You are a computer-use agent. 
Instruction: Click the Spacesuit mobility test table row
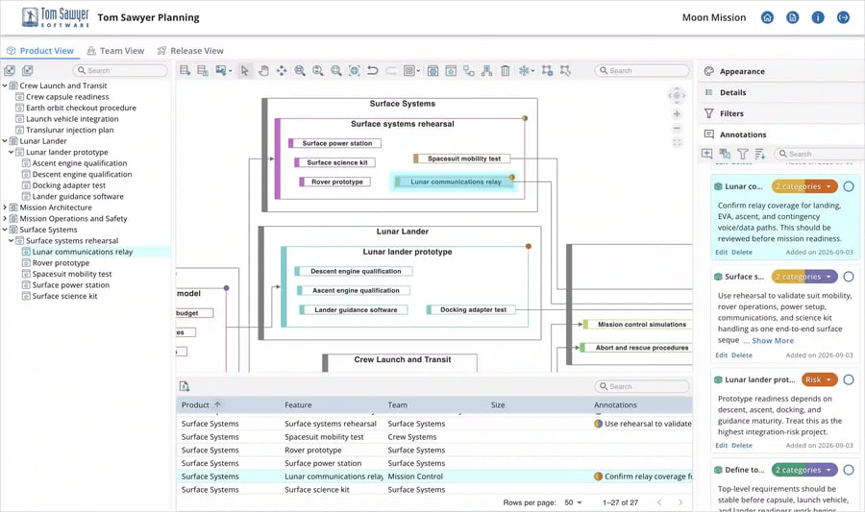(434, 437)
